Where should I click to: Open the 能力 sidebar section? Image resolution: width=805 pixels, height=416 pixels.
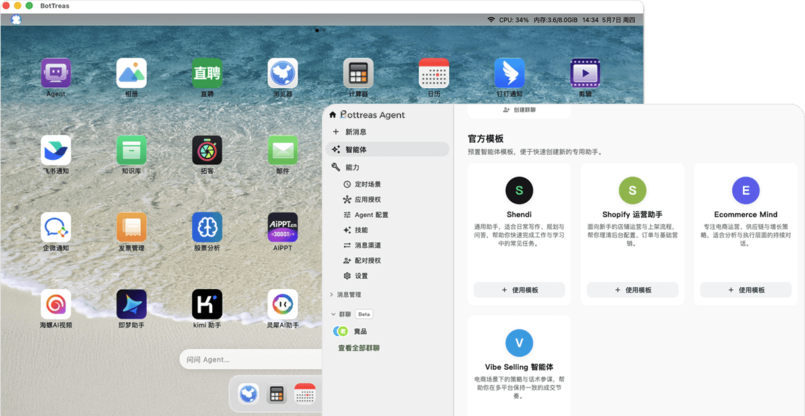tap(387, 167)
